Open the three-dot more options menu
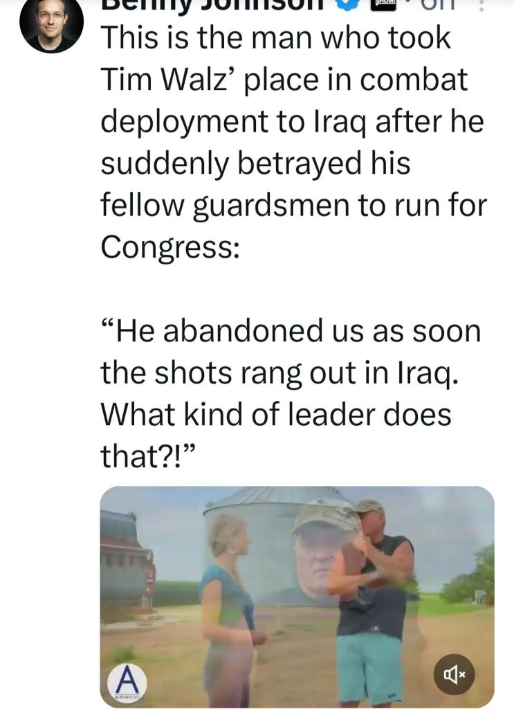514x709 pixels. (x=482, y=6)
